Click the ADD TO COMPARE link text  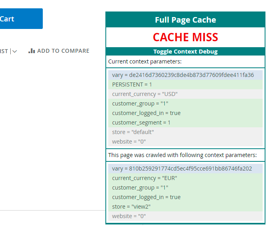[x=63, y=51]
